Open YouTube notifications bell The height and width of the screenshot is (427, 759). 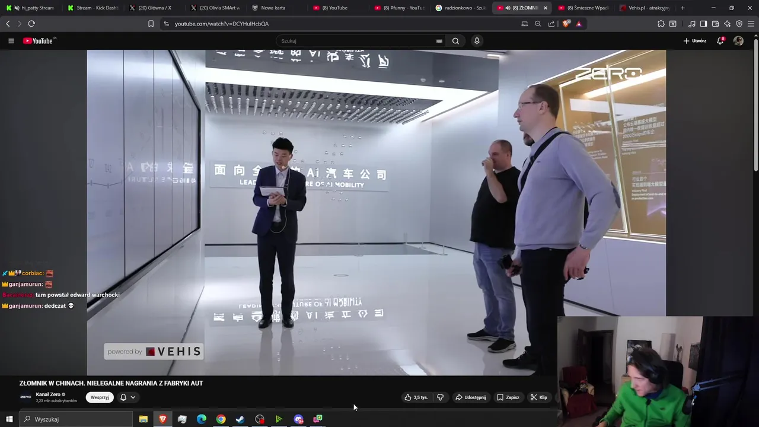pos(720,41)
